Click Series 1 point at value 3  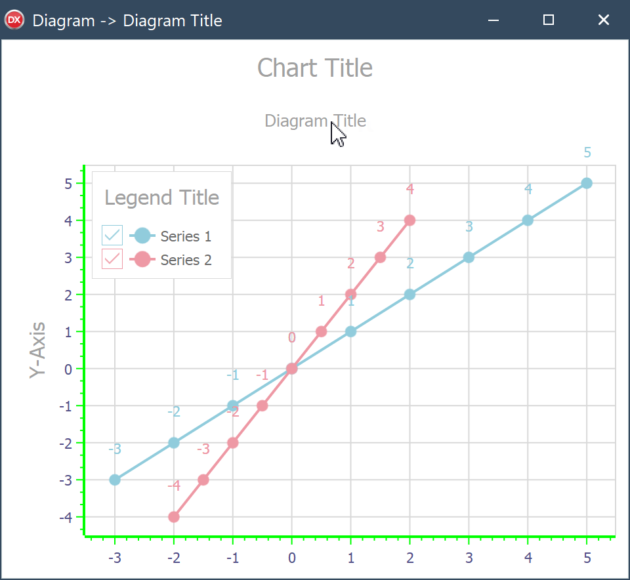469,257
